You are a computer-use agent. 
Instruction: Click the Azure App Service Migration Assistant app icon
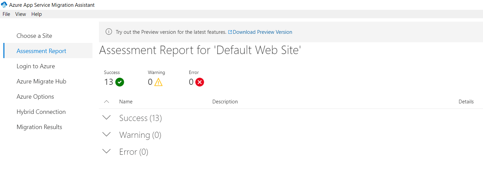point(4,5)
